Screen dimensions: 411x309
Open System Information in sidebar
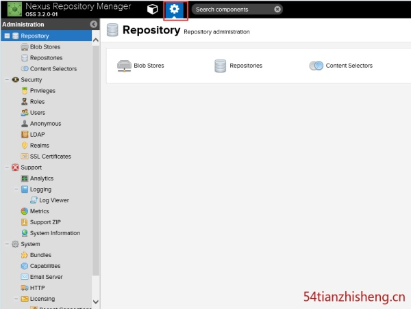[x=55, y=233]
